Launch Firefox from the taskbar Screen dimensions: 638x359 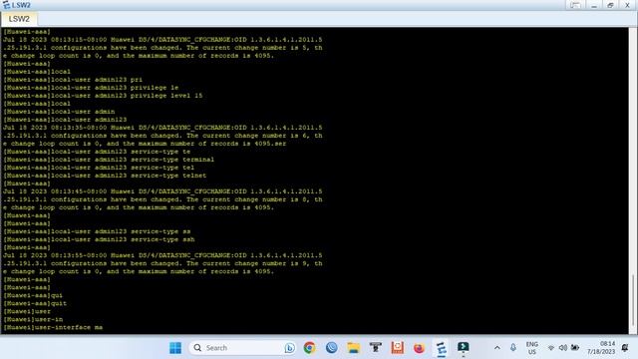click(419, 348)
